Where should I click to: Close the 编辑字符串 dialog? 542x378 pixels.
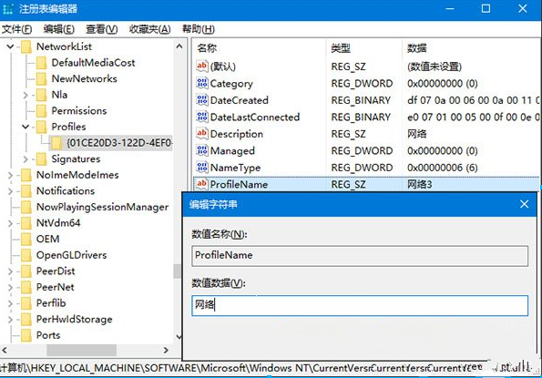pyautogui.click(x=524, y=204)
